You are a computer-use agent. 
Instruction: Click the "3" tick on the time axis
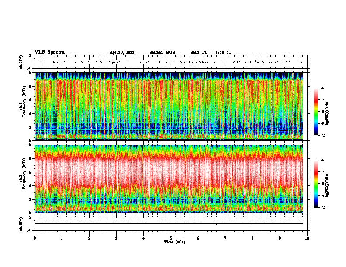pyautogui.click(x=116, y=238)
